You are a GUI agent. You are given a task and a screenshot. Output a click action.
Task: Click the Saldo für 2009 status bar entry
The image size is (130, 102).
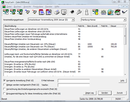click(x=95, y=99)
